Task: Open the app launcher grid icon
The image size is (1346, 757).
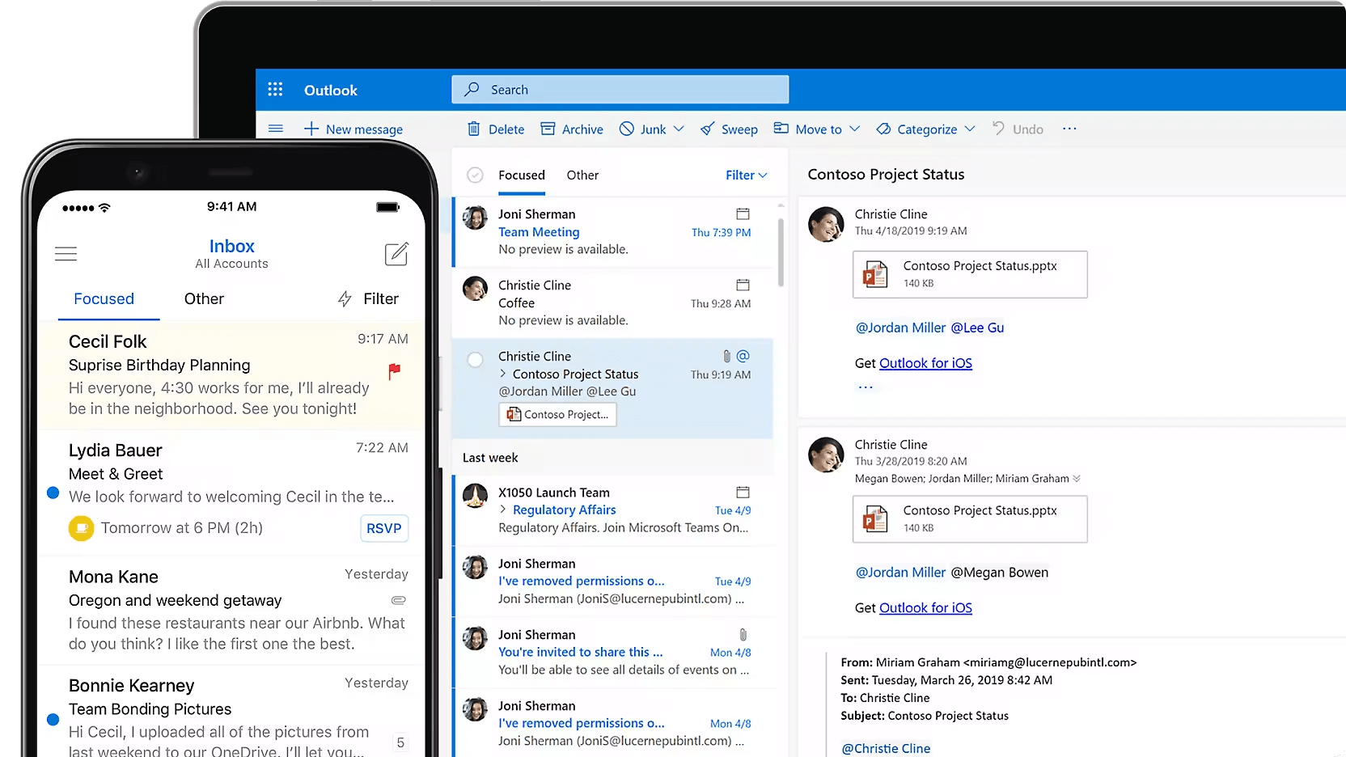Action: 275,90
